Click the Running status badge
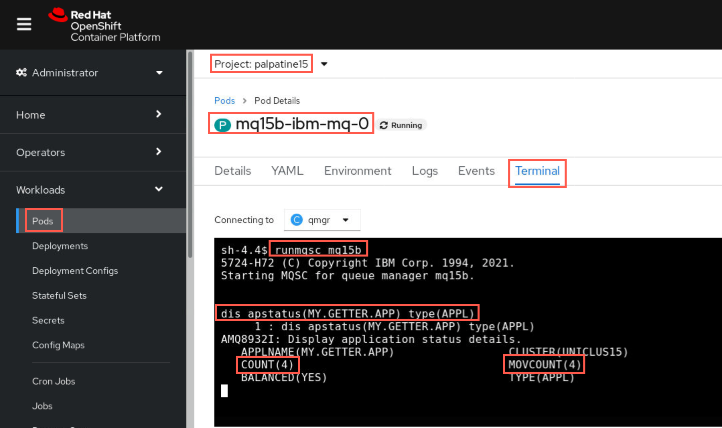 tap(401, 125)
